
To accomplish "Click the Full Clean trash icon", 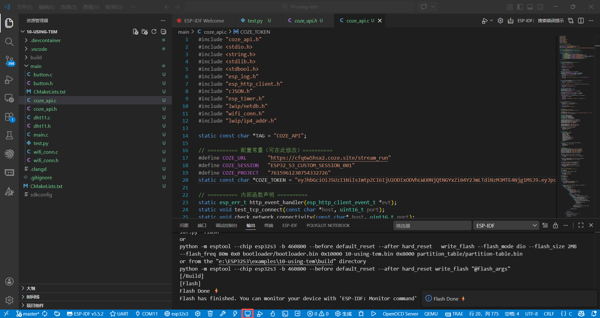I will [210, 314].
